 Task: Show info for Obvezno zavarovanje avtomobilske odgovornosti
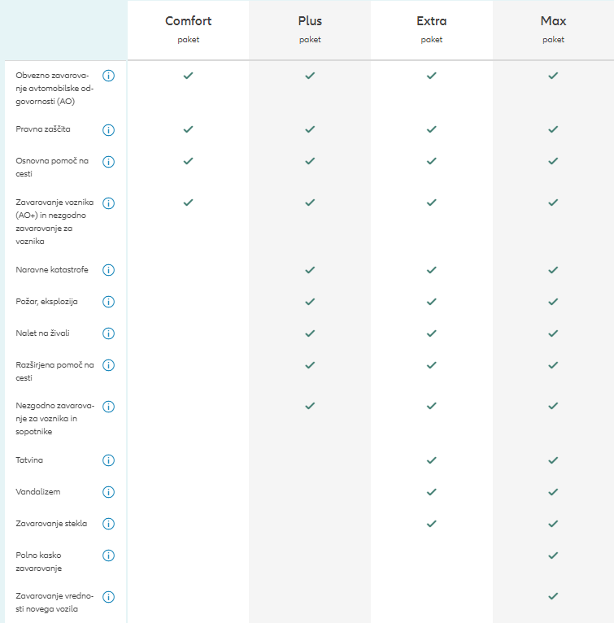click(108, 76)
